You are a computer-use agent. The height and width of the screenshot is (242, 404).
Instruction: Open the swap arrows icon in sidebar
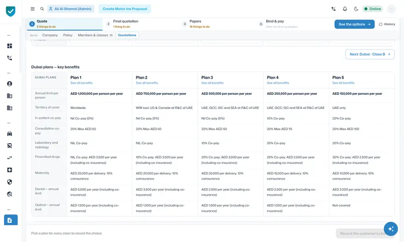10,158
